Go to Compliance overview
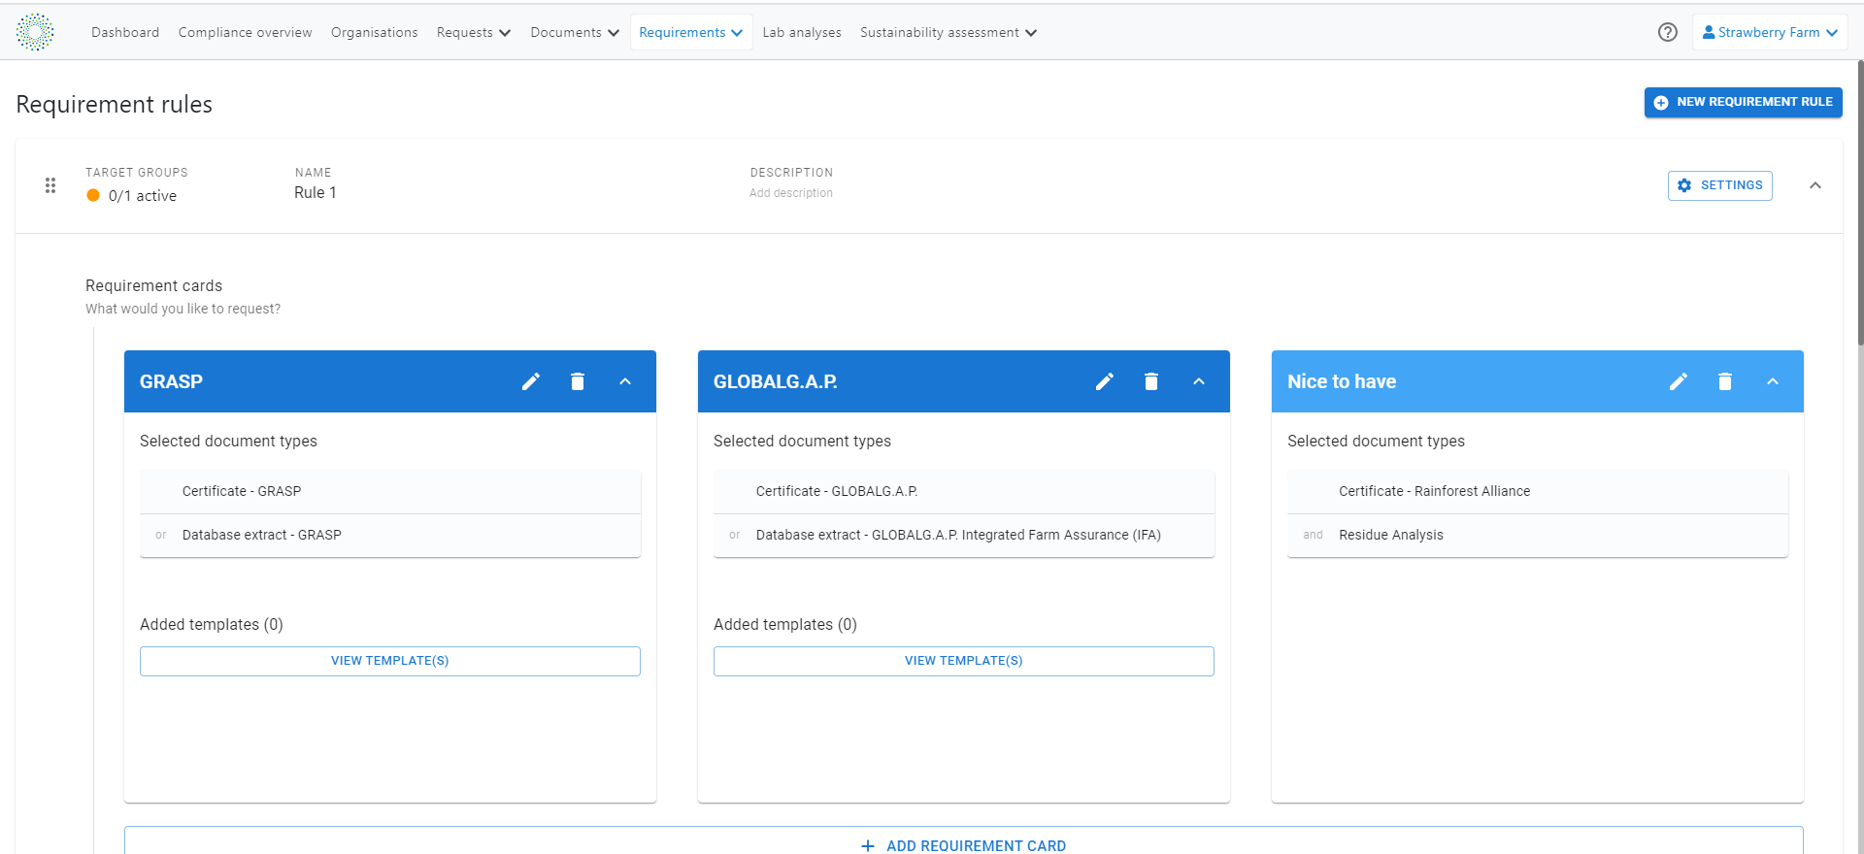 point(246,32)
